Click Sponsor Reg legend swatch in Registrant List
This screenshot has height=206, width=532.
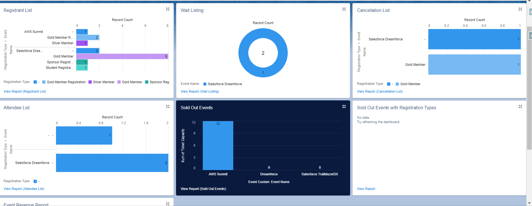[x=147, y=82]
